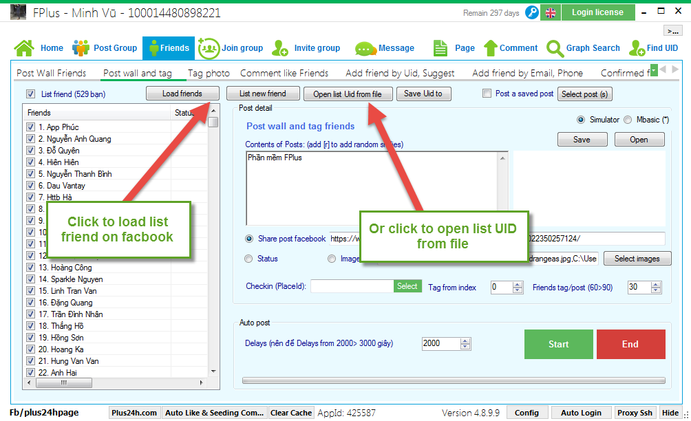Click the List new friend button
Image resolution: width=691 pixels, height=421 pixels.
[263, 94]
